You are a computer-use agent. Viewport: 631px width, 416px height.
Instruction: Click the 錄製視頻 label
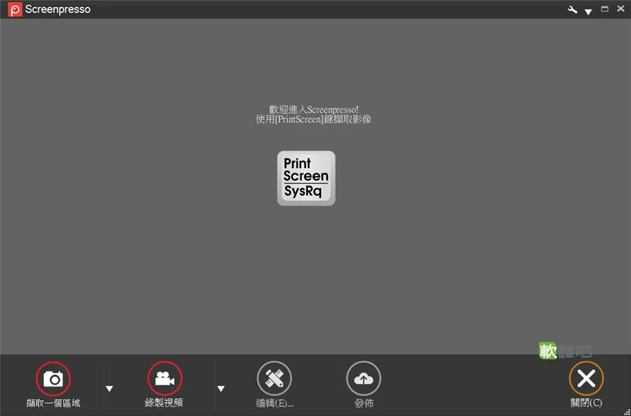click(164, 403)
